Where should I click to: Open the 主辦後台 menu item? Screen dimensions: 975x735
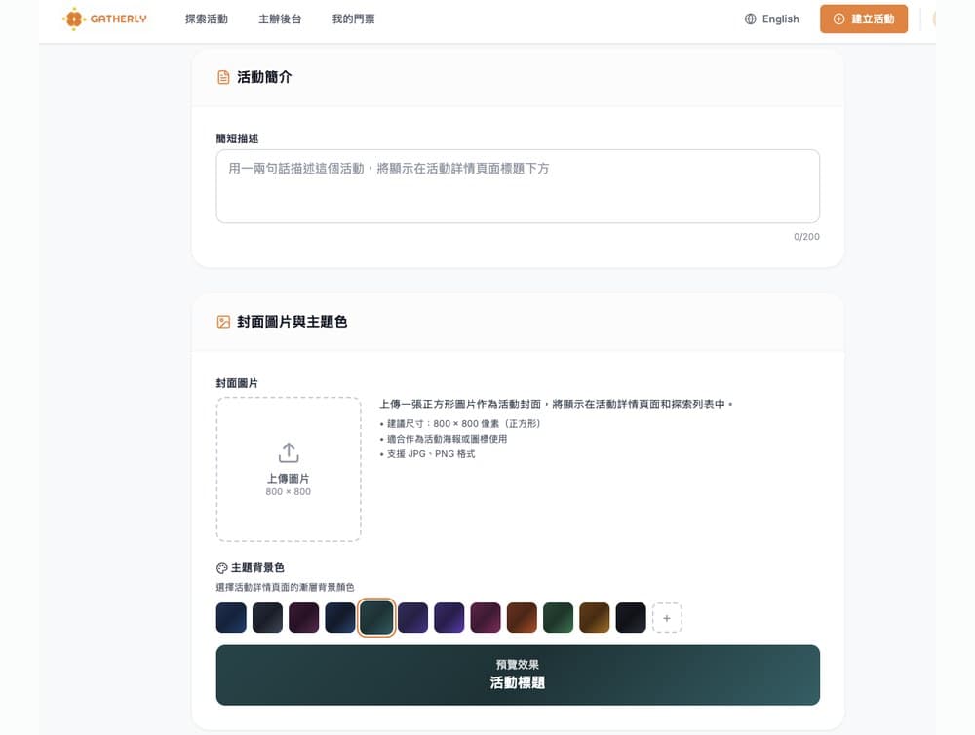tap(280, 19)
